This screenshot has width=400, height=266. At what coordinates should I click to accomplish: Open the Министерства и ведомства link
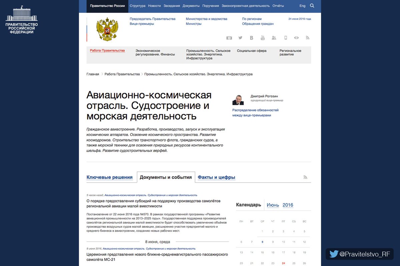[x=207, y=19]
